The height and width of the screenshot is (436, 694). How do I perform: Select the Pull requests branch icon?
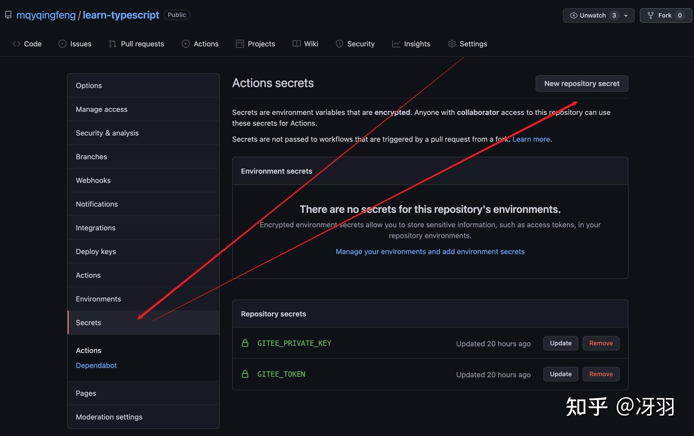point(112,44)
